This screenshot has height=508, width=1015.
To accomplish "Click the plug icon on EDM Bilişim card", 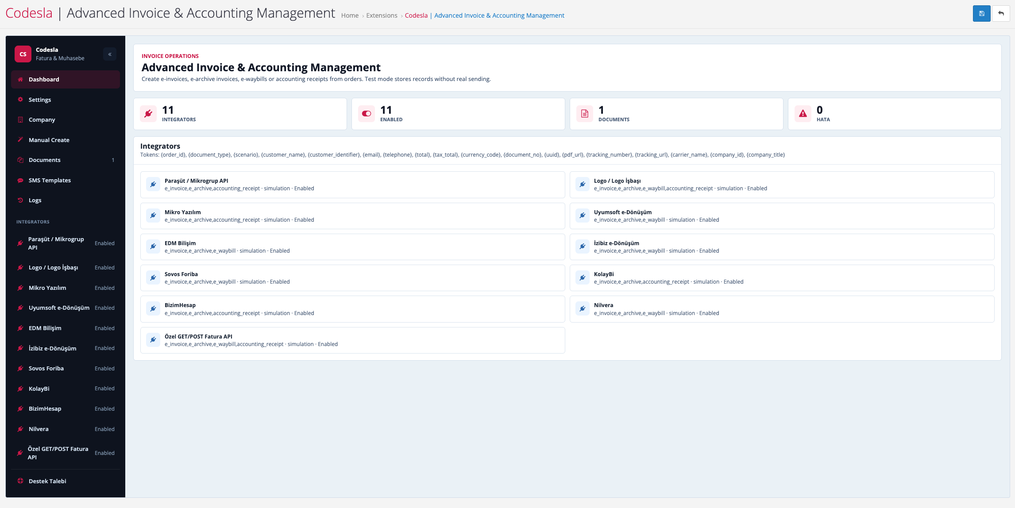I will point(153,246).
